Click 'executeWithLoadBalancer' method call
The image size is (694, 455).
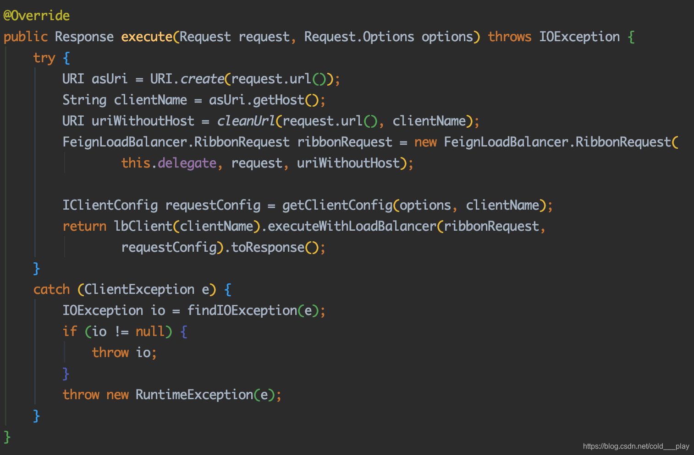[x=352, y=227]
